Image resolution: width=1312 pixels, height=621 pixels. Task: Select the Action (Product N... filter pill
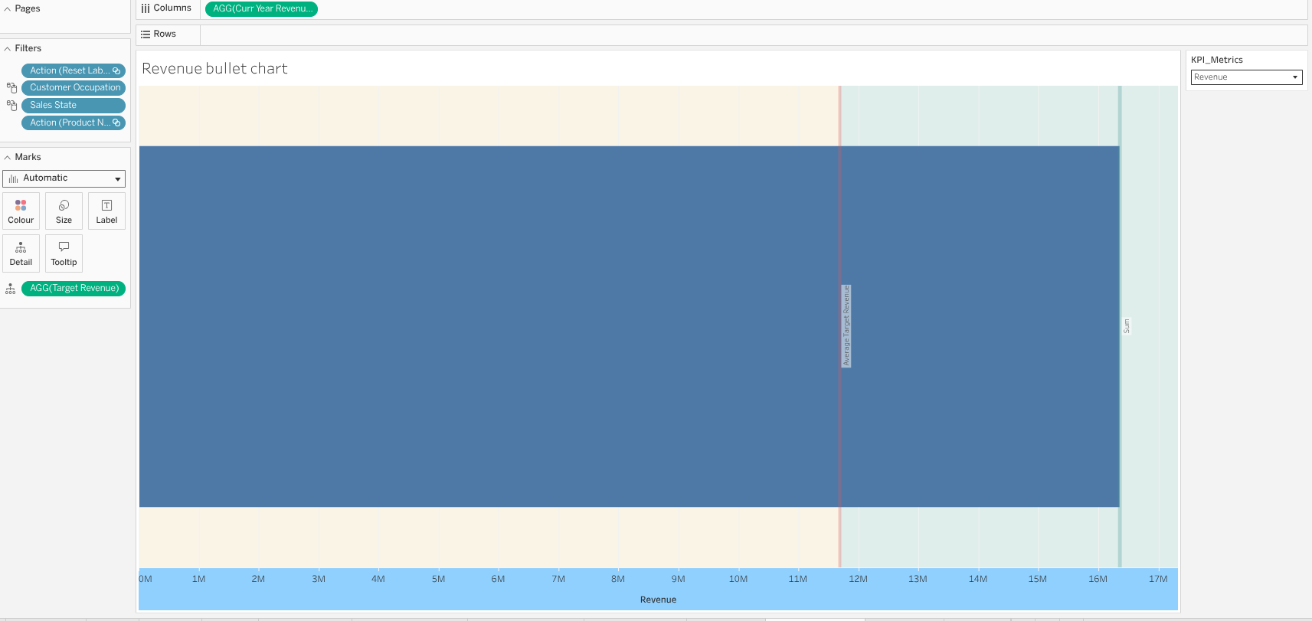tap(74, 123)
